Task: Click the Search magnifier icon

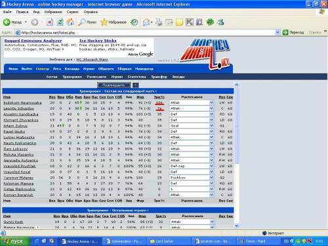Action: point(82,22)
